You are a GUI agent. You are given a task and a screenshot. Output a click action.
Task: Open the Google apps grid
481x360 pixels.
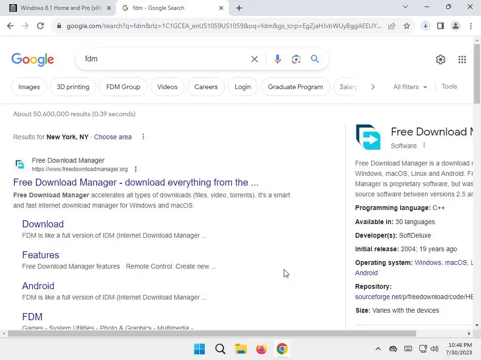coord(462,60)
